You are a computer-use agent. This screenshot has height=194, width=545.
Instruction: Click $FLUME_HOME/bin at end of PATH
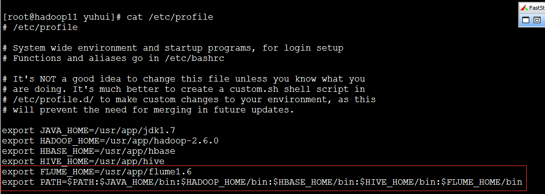[x=482, y=182]
